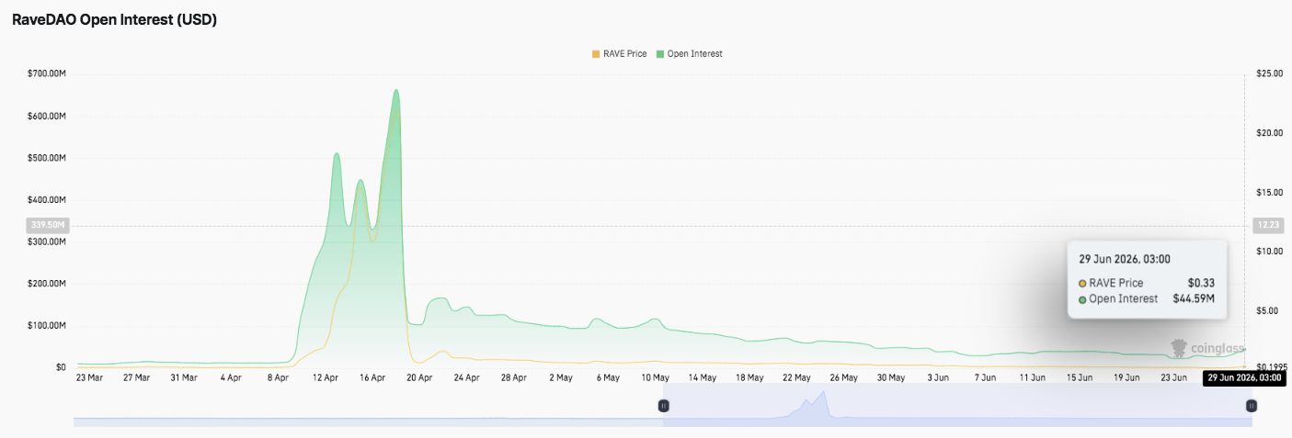This screenshot has width=1292, height=438.
Task: Click the 11 Jun date label
Action: coord(1033,377)
